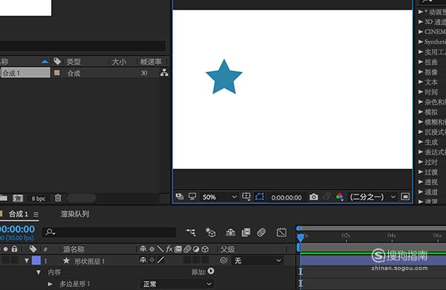446x290 pixels.
Task: Click the flowchart icon beside 合成 1 row
Action: coord(164,73)
